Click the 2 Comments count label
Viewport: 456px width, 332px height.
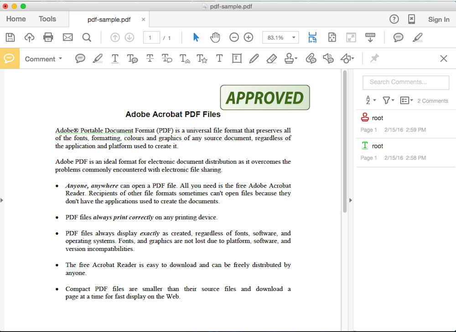(433, 101)
